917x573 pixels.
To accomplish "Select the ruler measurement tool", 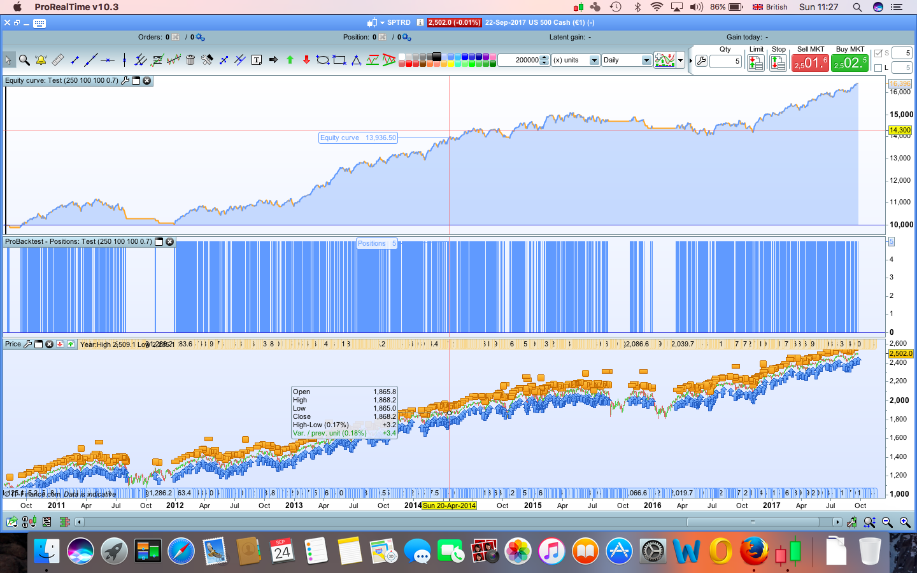I will 58,60.
